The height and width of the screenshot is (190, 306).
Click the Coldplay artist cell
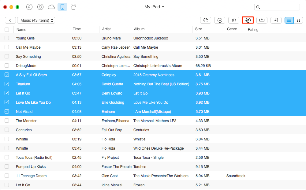[109, 75]
